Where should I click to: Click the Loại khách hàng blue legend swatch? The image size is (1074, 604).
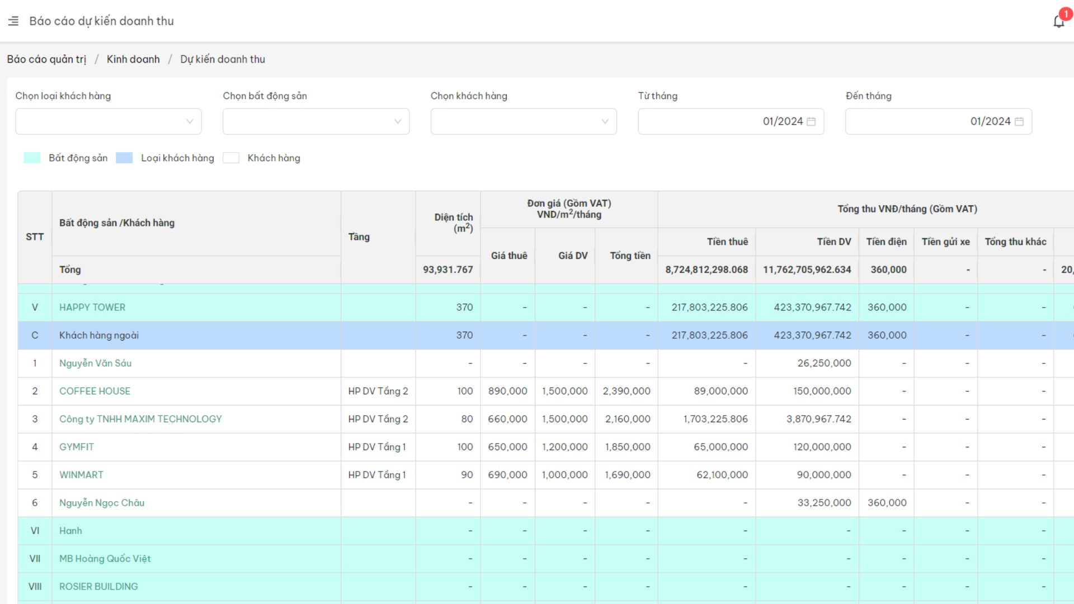(124, 158)
